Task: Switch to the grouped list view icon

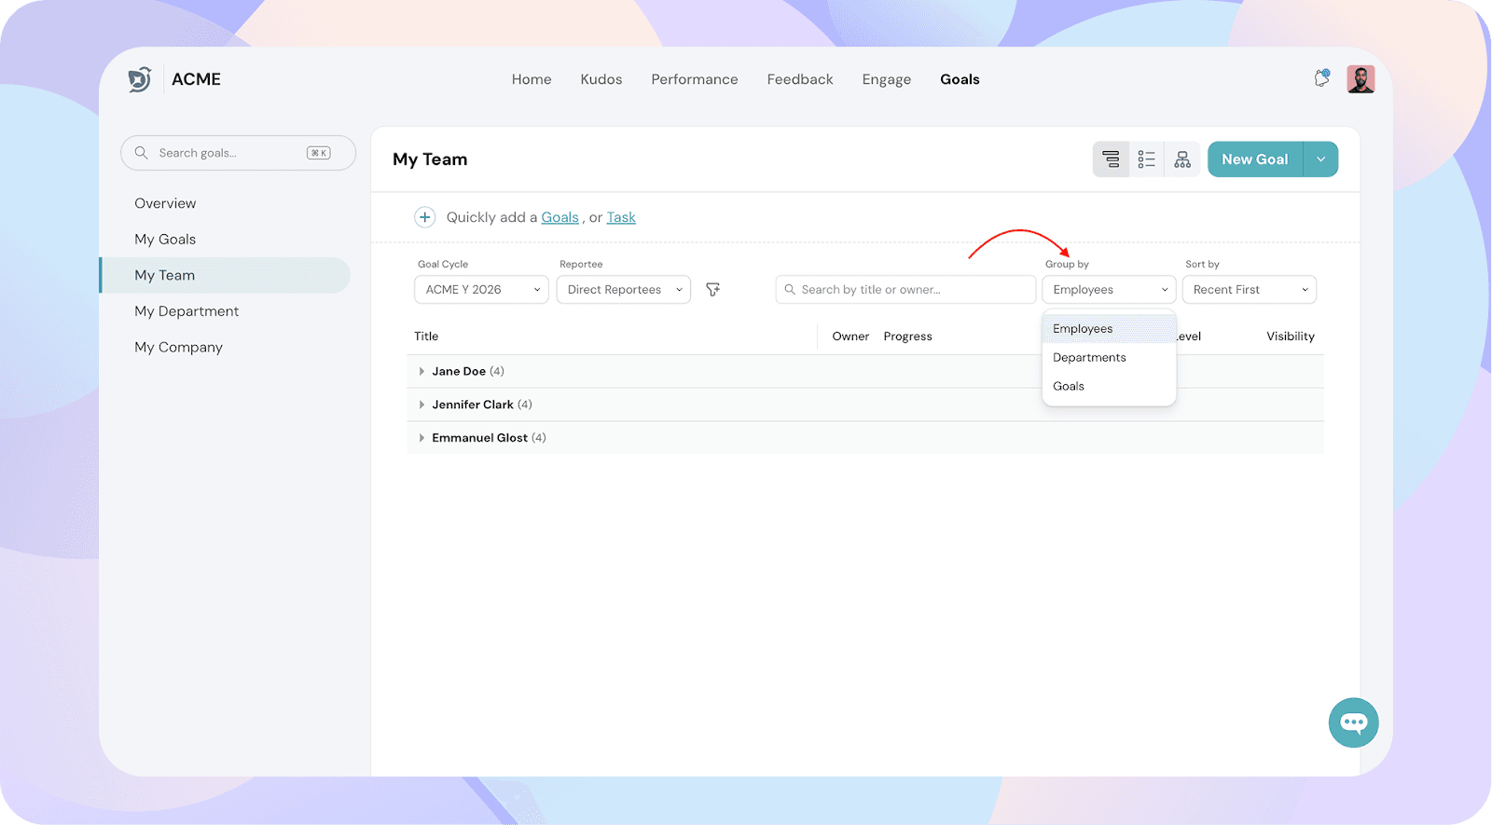Action: pos(1111,159)
